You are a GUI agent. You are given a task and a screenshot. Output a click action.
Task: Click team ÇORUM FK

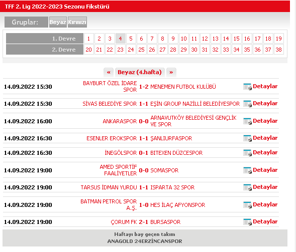point(124,222)
